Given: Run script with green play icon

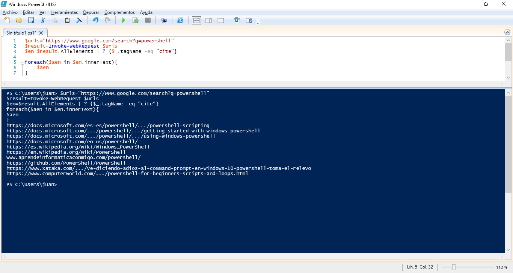Looking at the screenshot, I should tap(123, 20).
